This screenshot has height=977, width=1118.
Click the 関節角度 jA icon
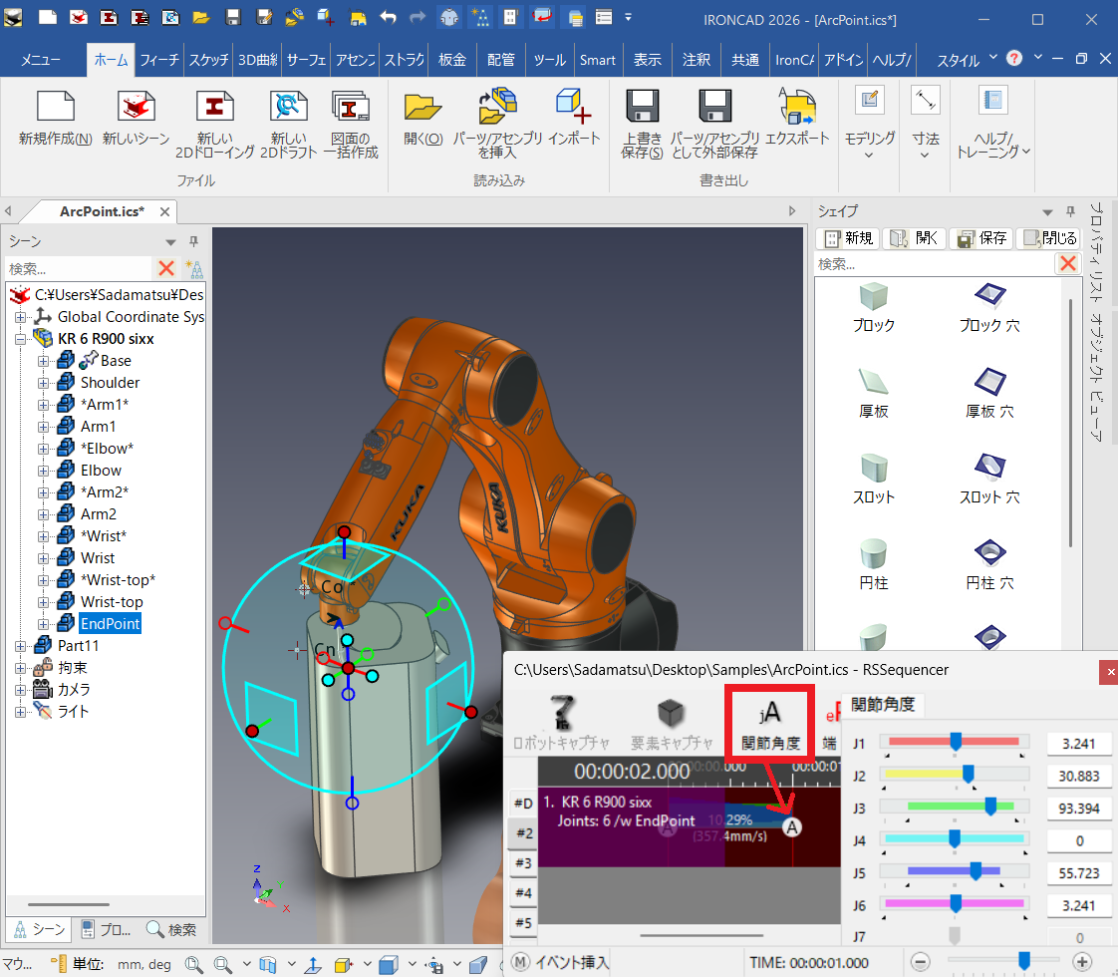pos(769,712)
